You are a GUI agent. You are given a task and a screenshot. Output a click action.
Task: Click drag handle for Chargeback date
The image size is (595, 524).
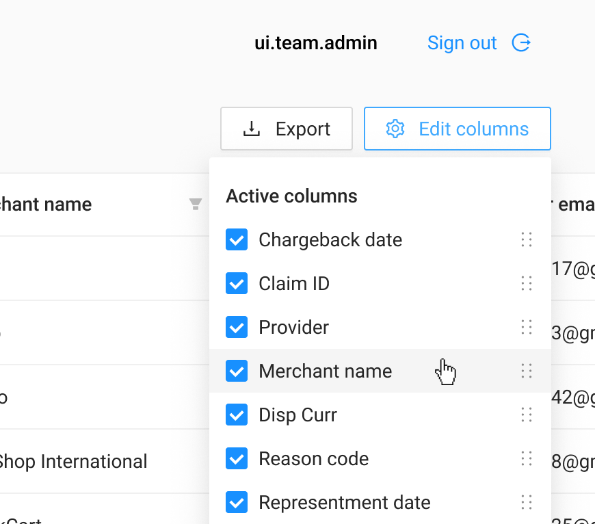[527, 240]
